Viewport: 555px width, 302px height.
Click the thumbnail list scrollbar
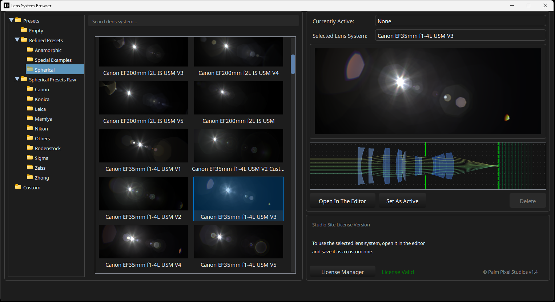click(x=293, y=64)
